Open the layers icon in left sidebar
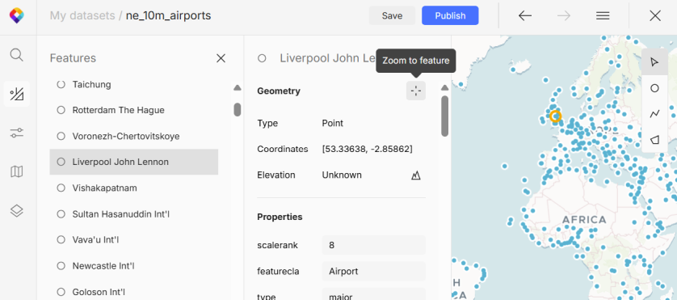Image resolution: width=677 pixels, height=300 pixels. pyautogui.click(x=16, y=211)
